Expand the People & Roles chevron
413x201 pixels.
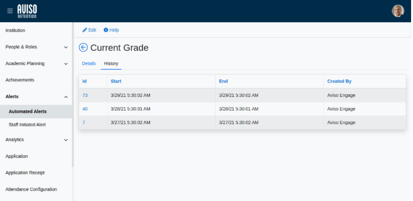click(x=66, y=47)
